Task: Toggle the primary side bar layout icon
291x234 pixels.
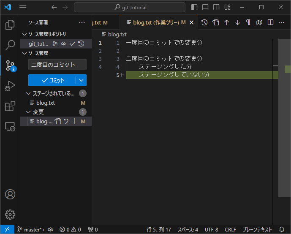Action: click(x=194, y=8)
